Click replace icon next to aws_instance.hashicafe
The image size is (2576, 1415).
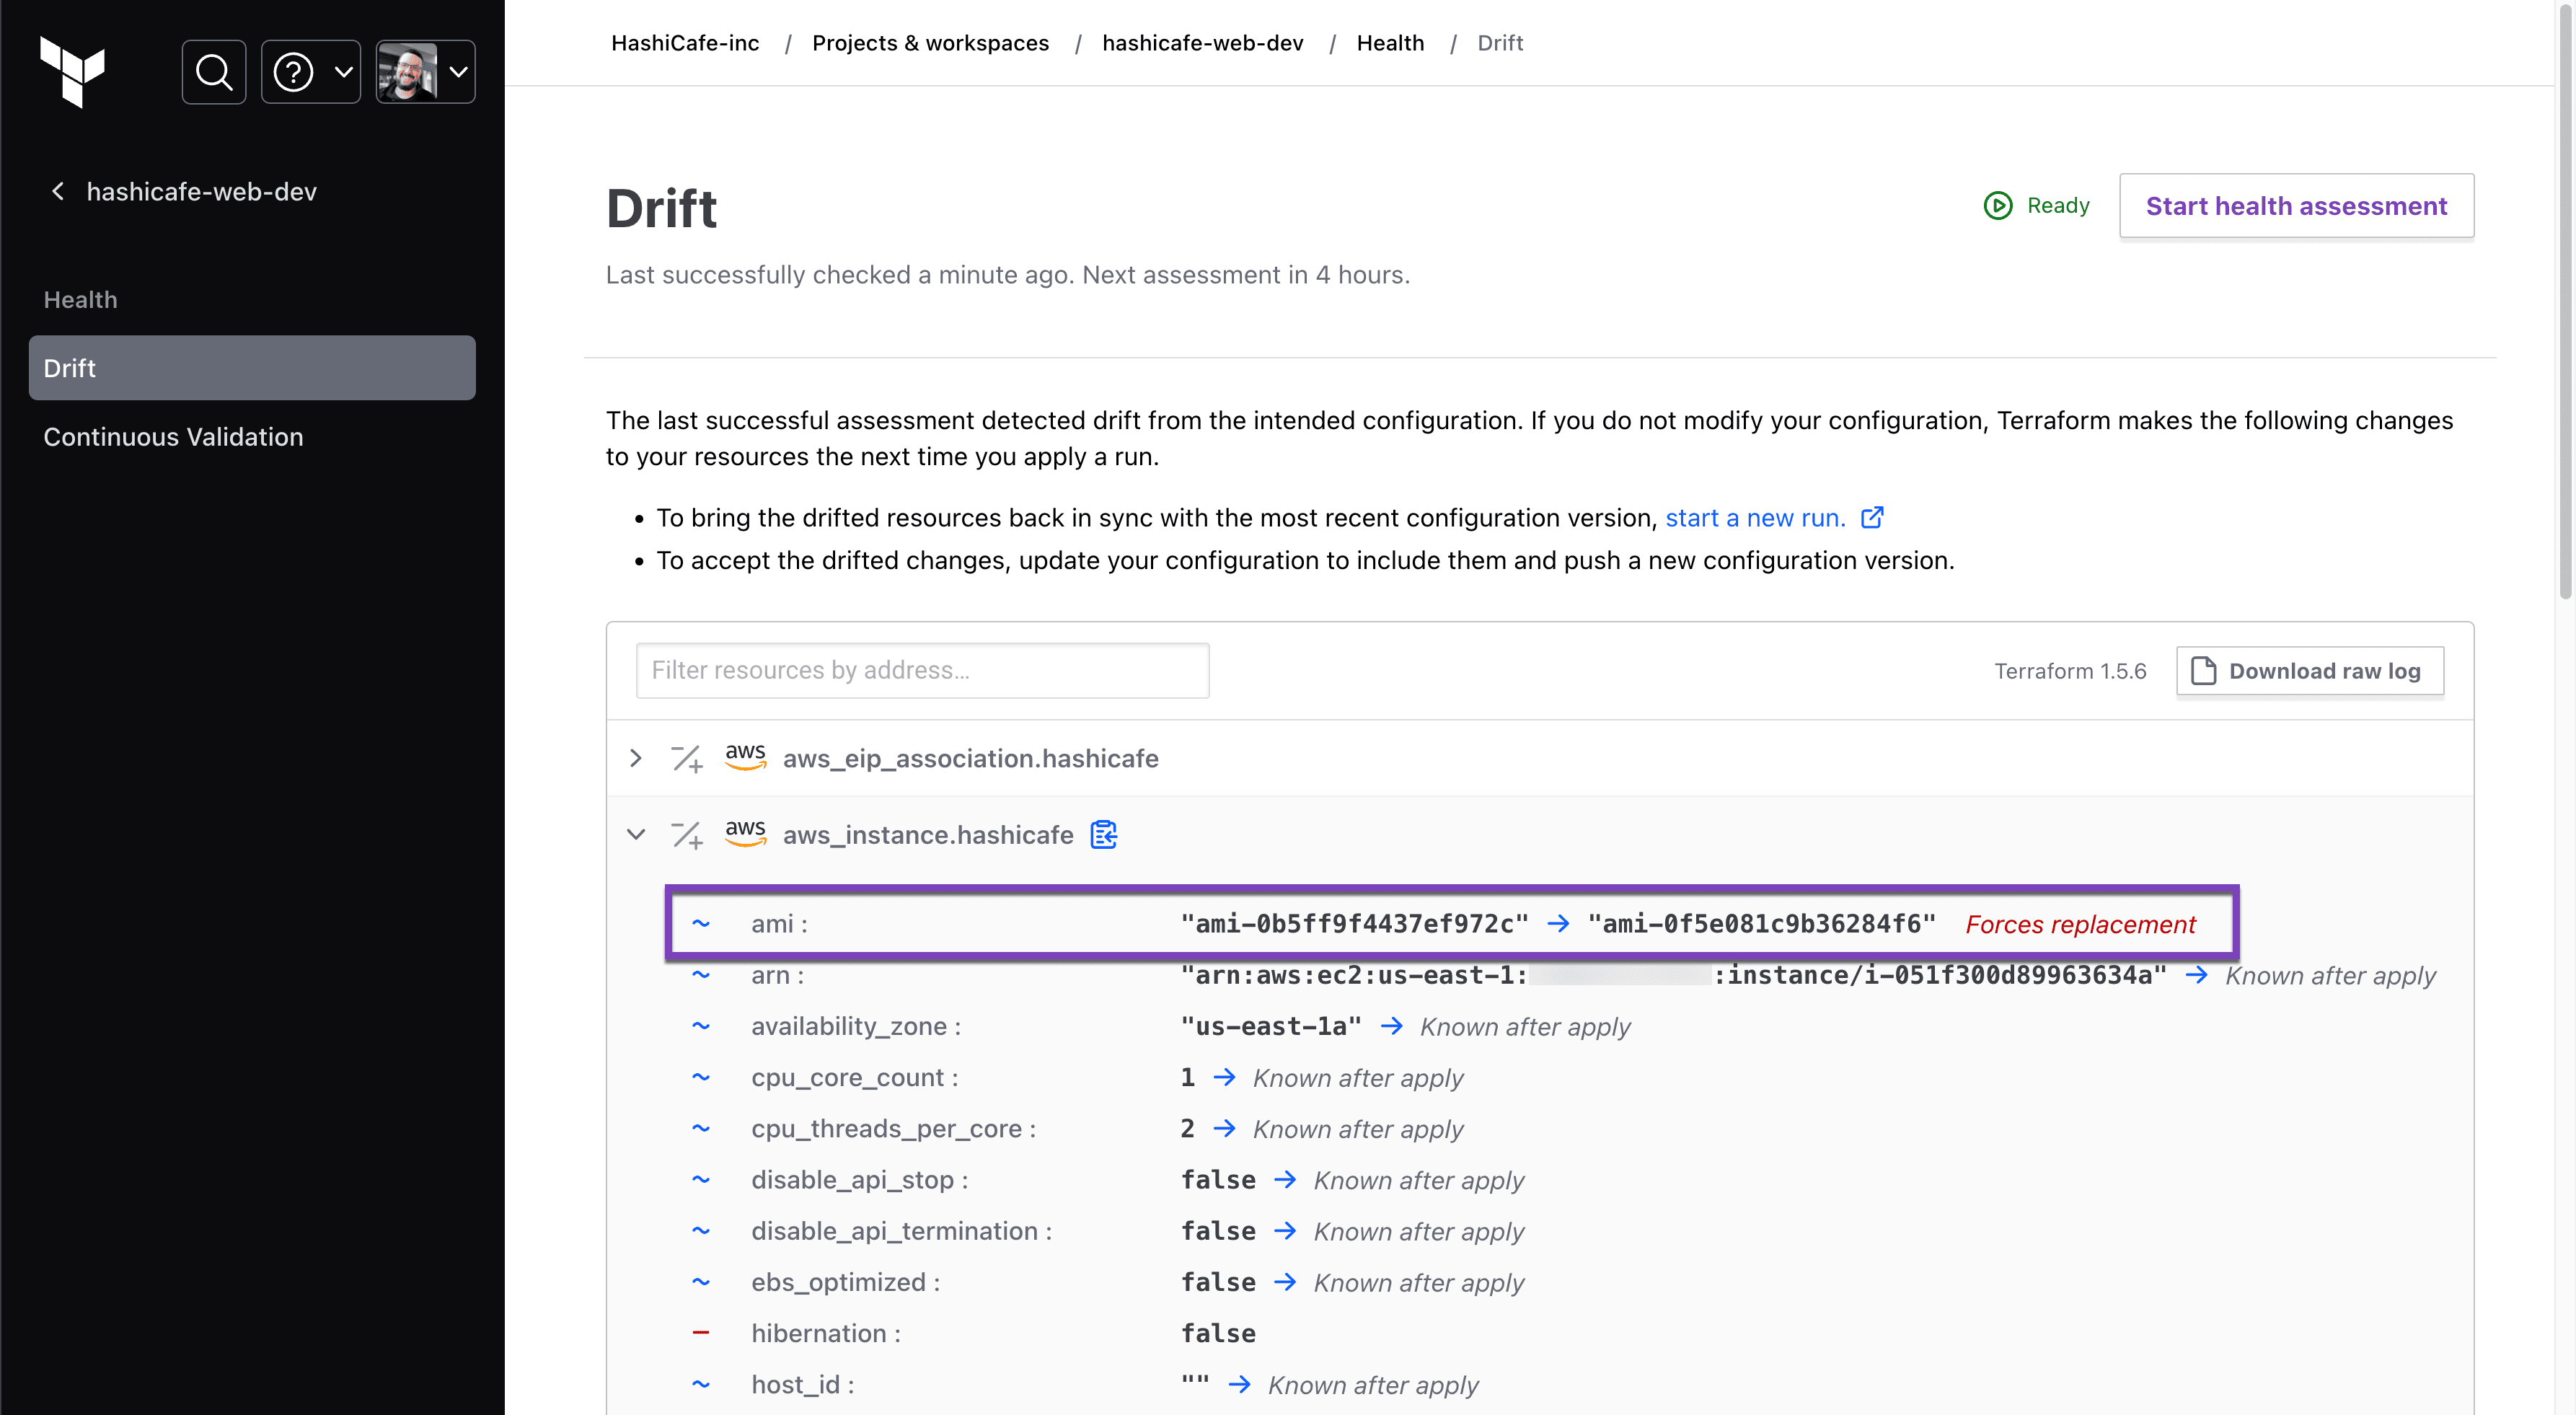[x=687, y=834]
